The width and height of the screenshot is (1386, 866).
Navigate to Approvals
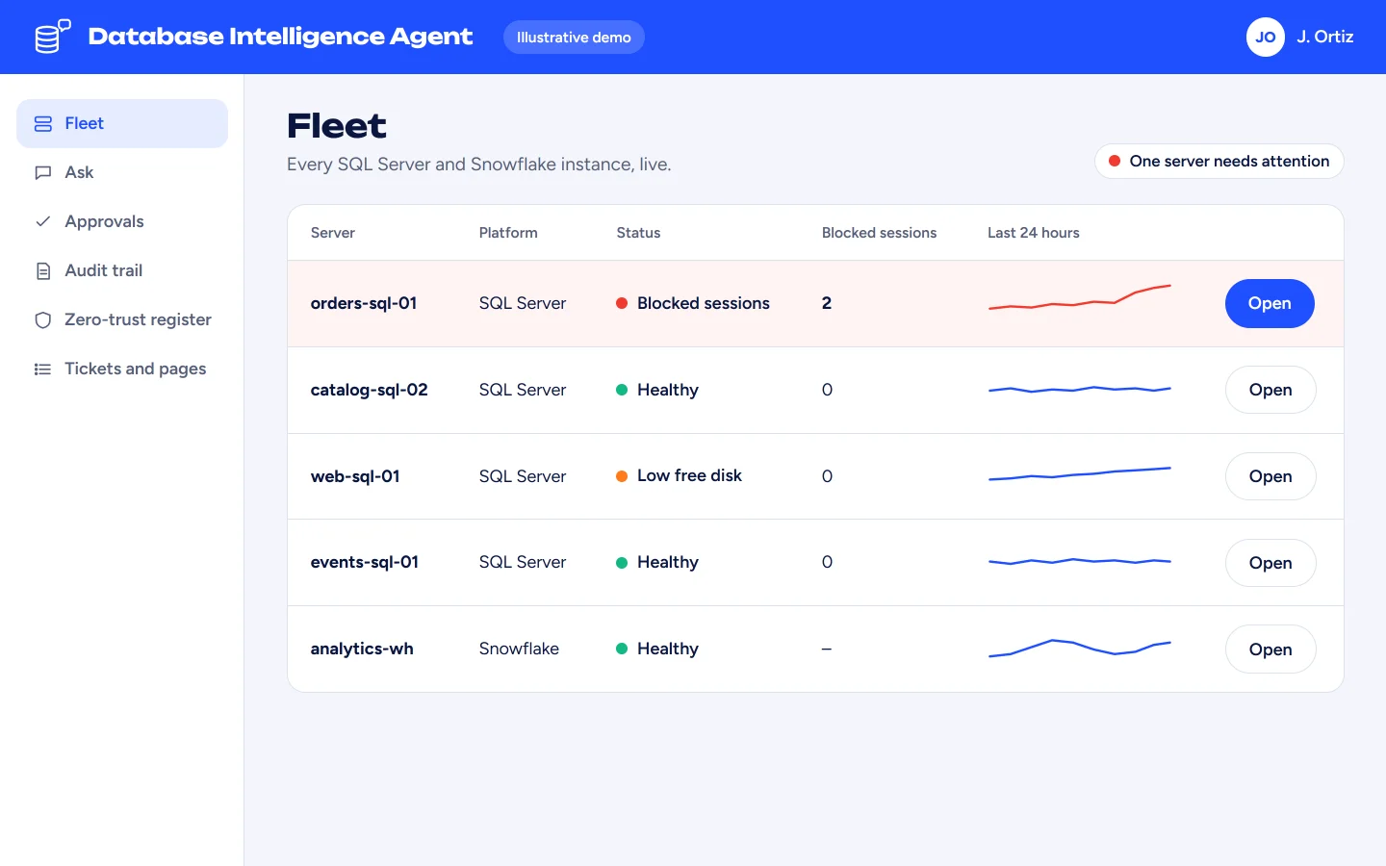(122, 221)
